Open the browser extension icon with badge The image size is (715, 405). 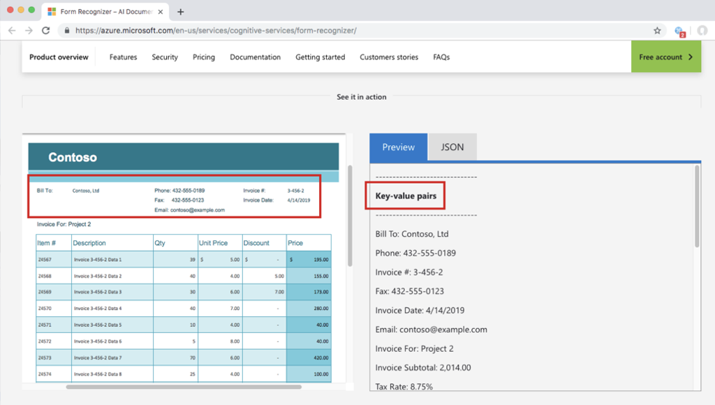(x=679, y=31)
